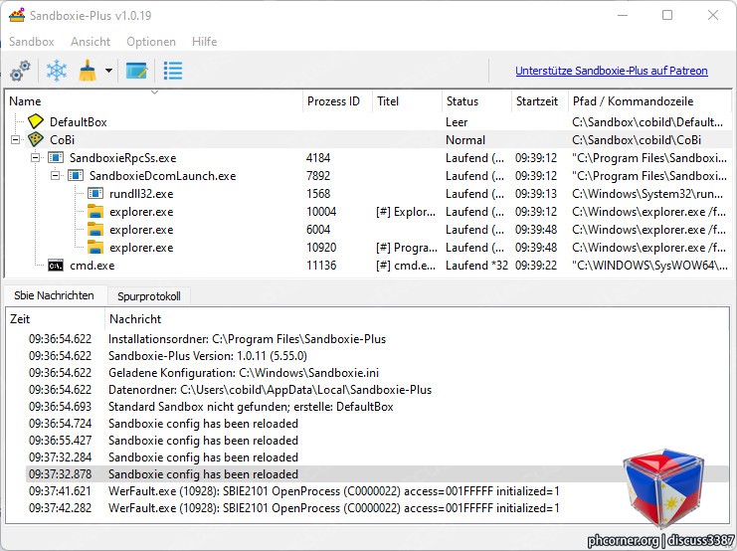Click the list view toolbar icon
The image size is (737, 551).
click(173, 71)
